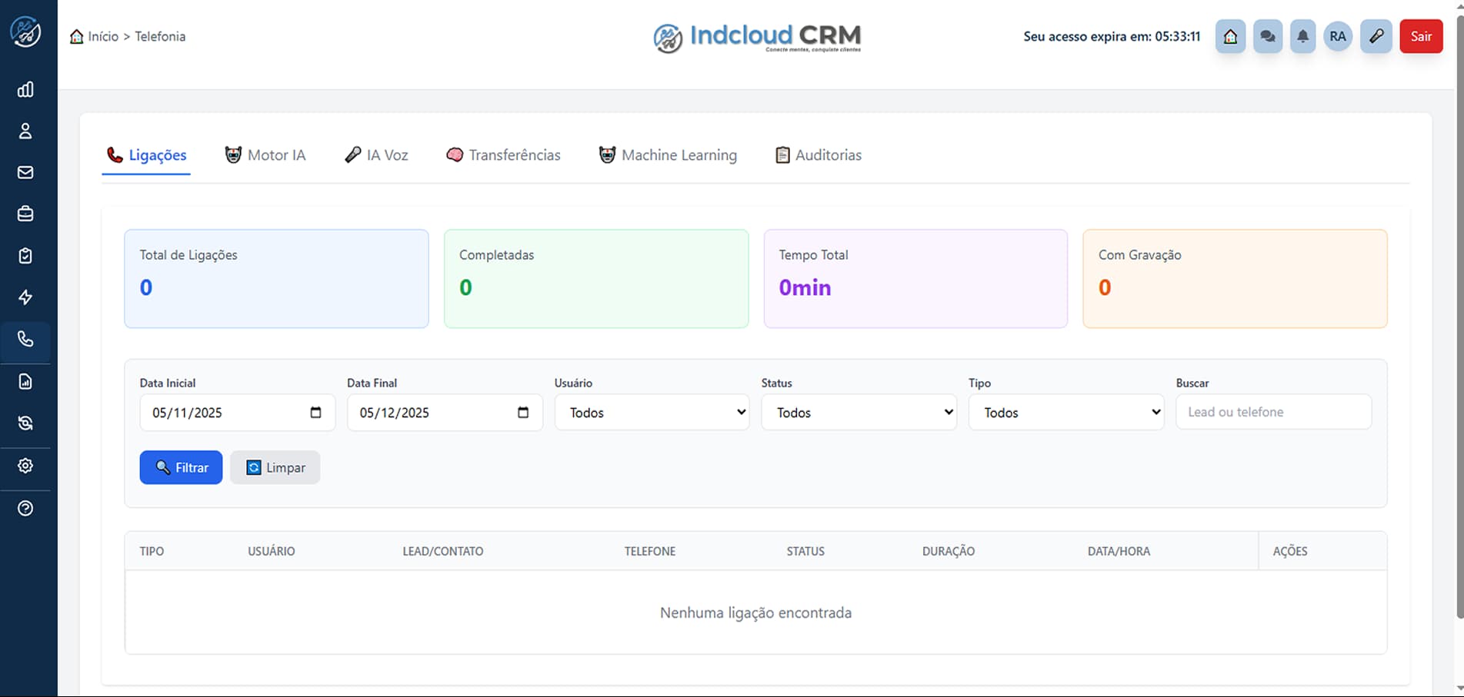Open the settings gear icon in sidebar
1464x697 pixels.
click(x=25, y=466)
